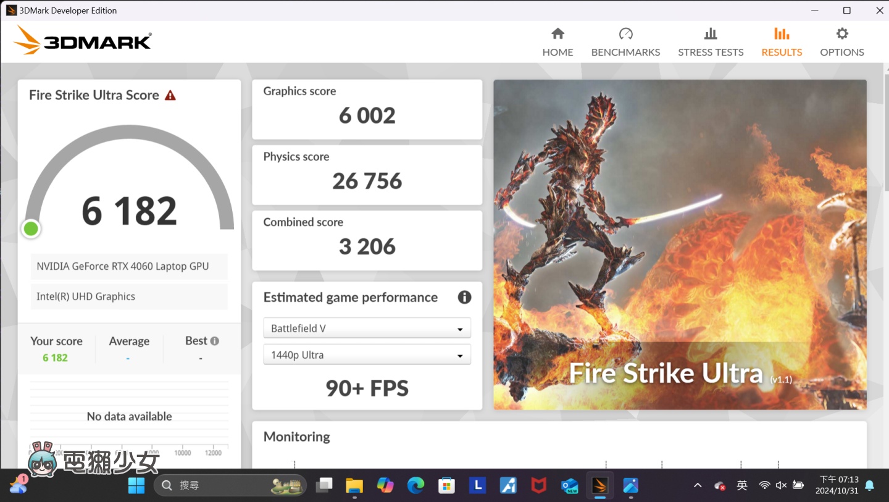Viewport: 889px width, 502px height.
Task: Open File Explorer from the taskbar
Action: (354, 486)
